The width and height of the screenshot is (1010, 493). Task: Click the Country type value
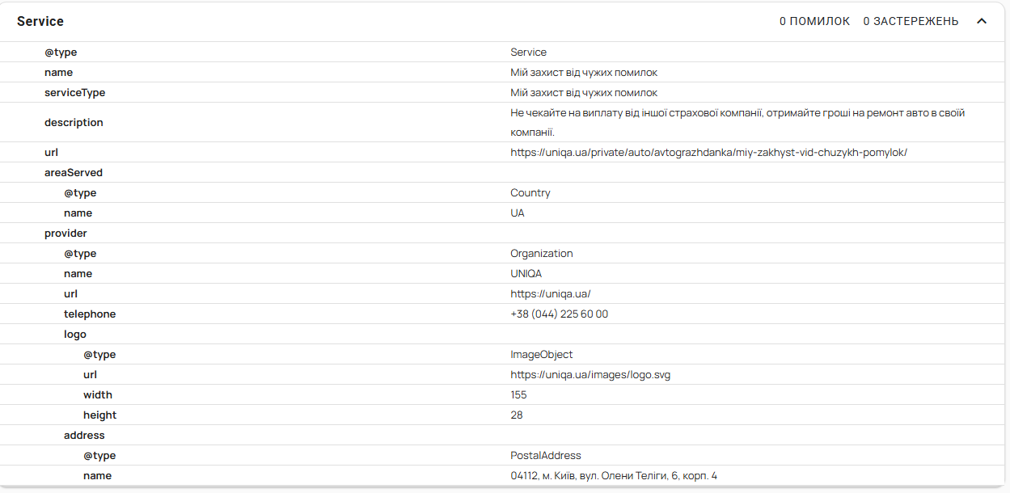tap(530, 192)
